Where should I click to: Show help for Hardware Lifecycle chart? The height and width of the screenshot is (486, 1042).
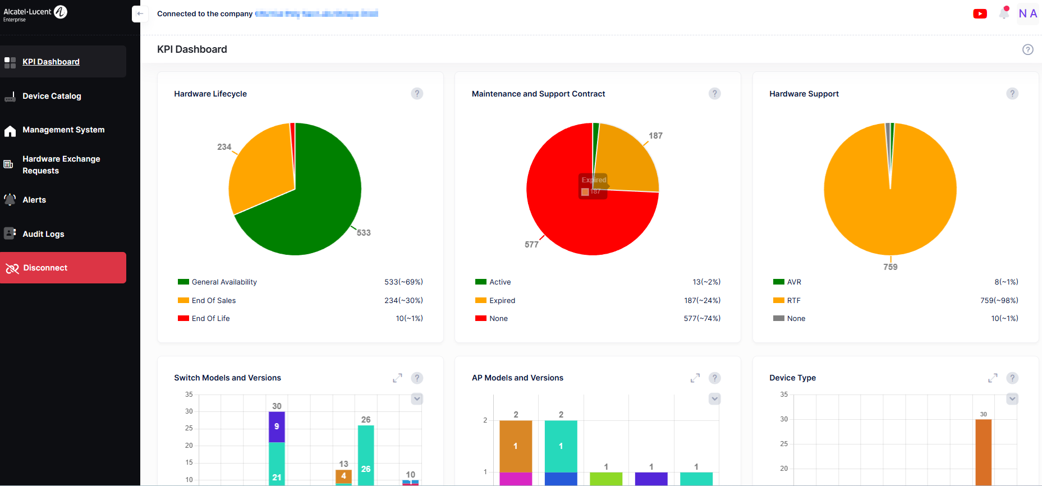tap(417, 94)
